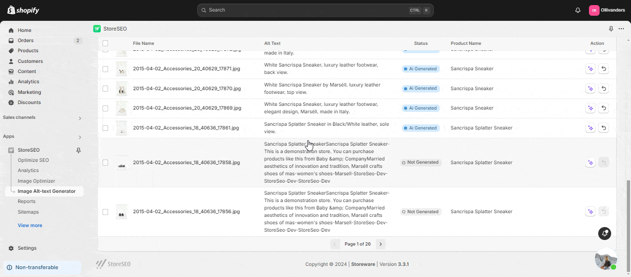Go to the next page of results
Screen dimensions: 631x277
[381, 244]
